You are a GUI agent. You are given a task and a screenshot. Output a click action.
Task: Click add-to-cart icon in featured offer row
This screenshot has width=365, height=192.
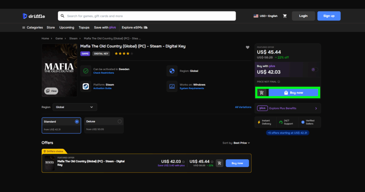tap(220, 163)
